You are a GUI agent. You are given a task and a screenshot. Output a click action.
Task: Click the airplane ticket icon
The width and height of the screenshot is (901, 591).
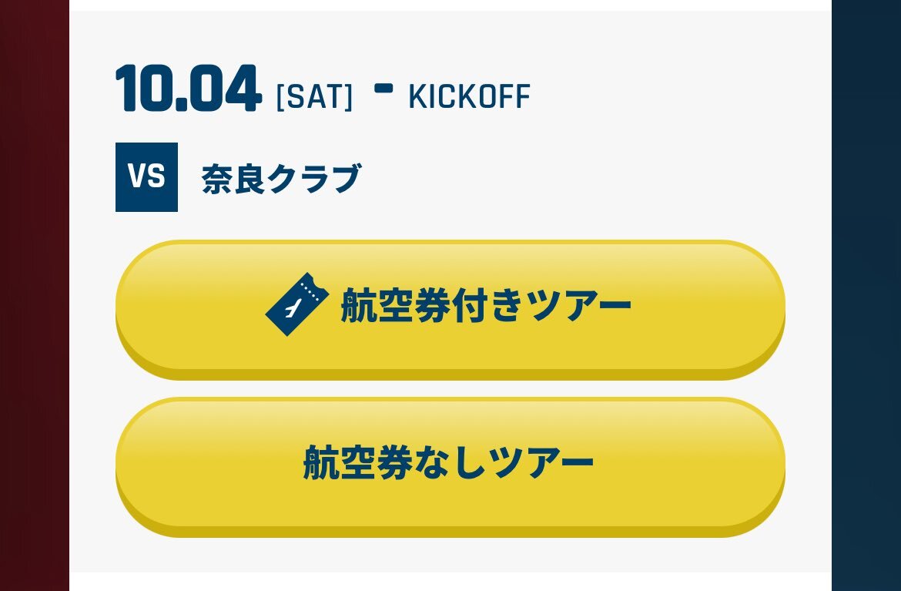pos(297,304)
